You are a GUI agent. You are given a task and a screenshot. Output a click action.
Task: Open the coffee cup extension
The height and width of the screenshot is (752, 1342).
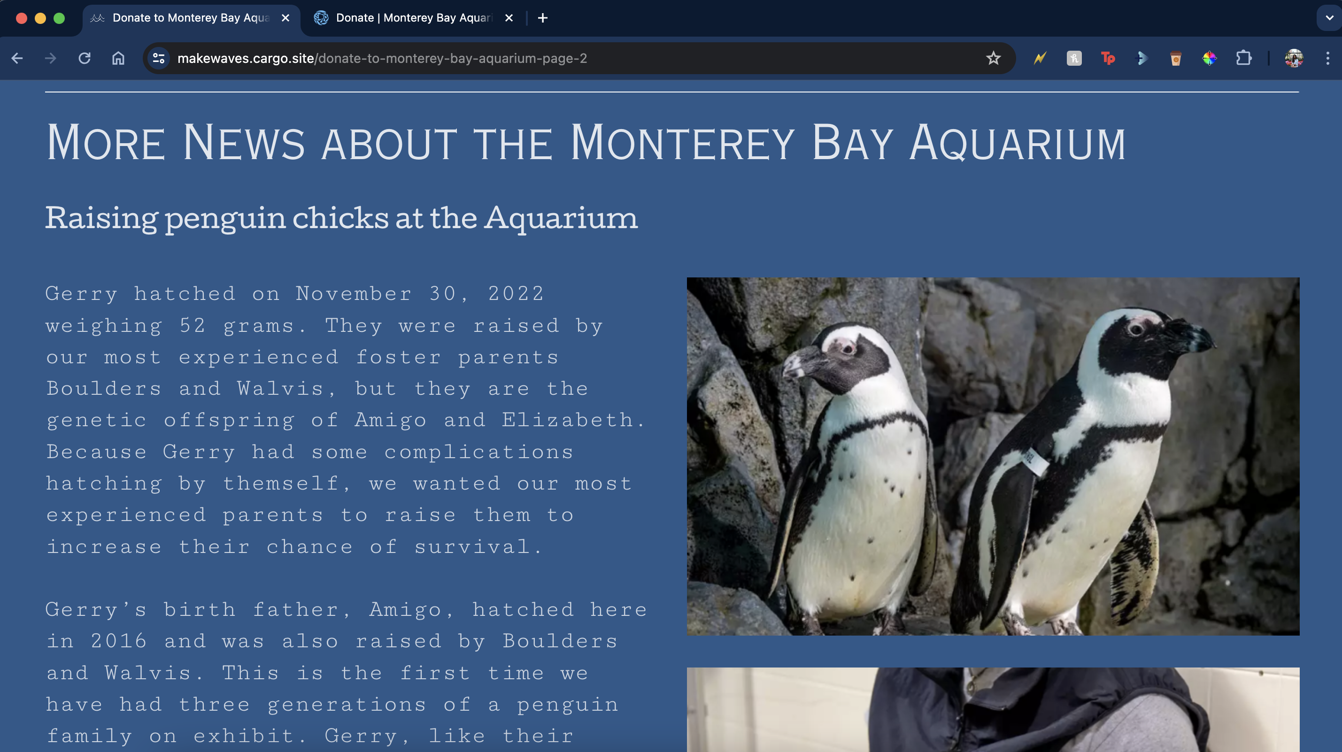1176,58
